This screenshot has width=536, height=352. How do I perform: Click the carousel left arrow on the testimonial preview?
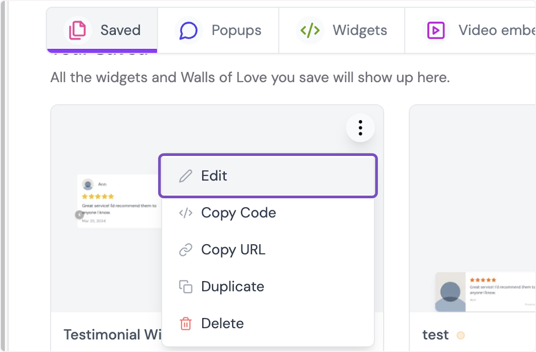pos(79,214)
